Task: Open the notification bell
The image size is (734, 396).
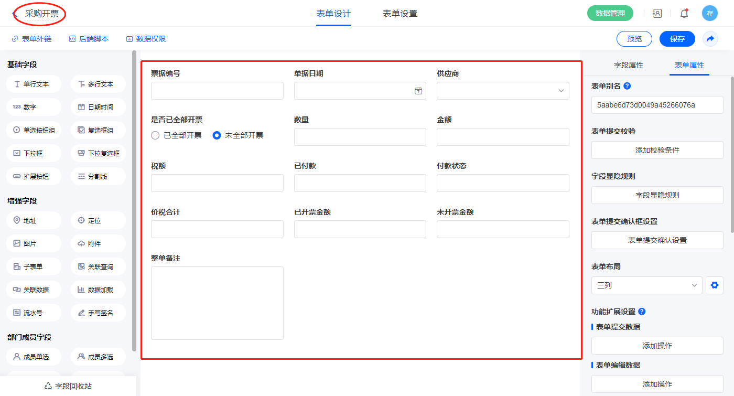Action: coord(684,14)
